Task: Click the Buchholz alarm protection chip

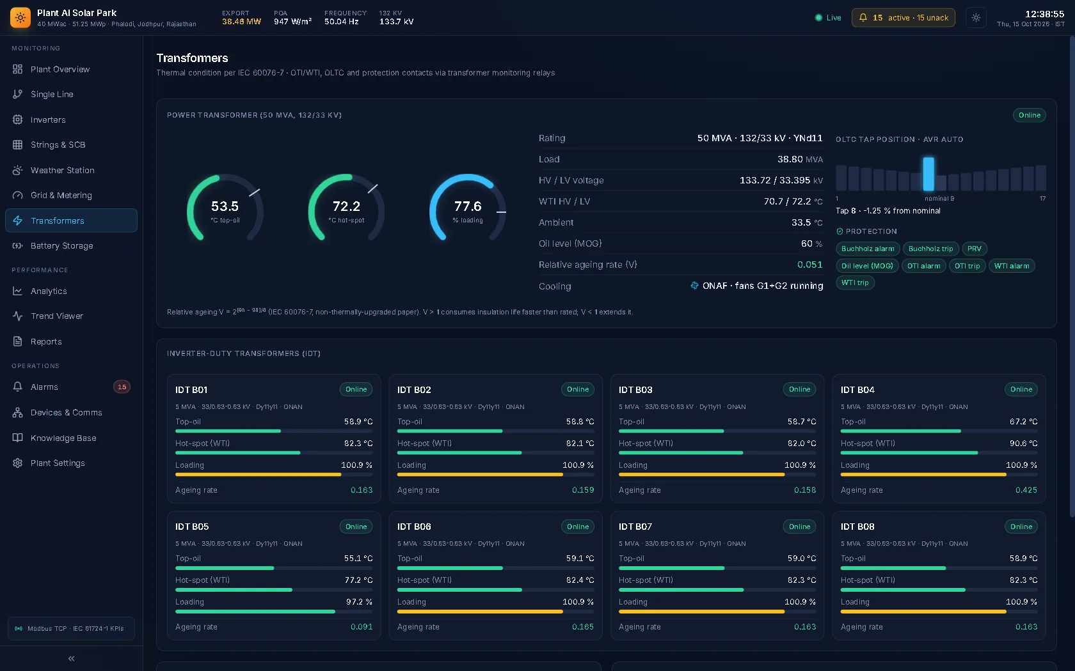Action: [868, 249]
